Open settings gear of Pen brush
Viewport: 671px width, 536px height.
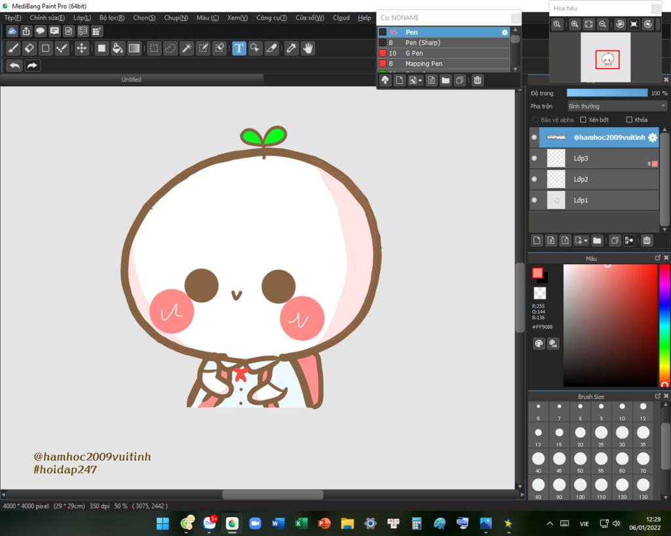[x=505, y=32]
